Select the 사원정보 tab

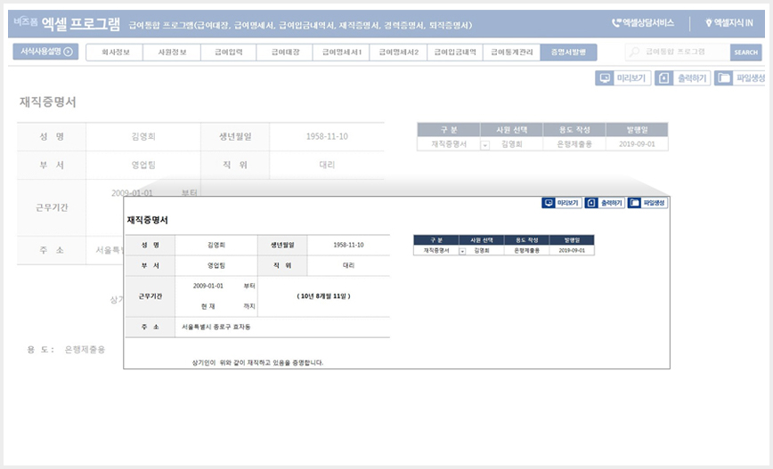(x=172, y=53)
